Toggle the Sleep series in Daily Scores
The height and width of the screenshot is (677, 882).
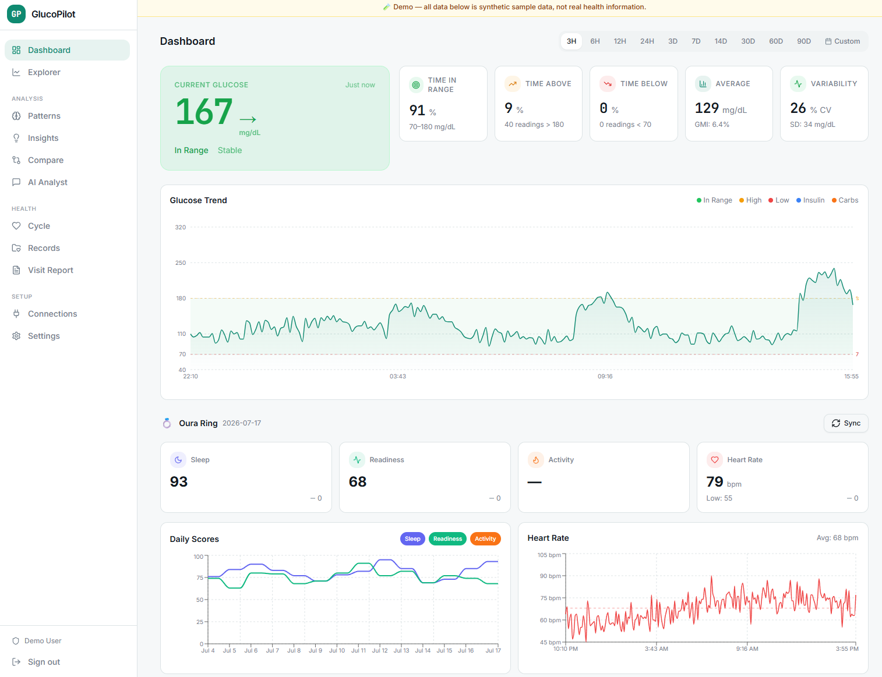[x=412, y=539]
